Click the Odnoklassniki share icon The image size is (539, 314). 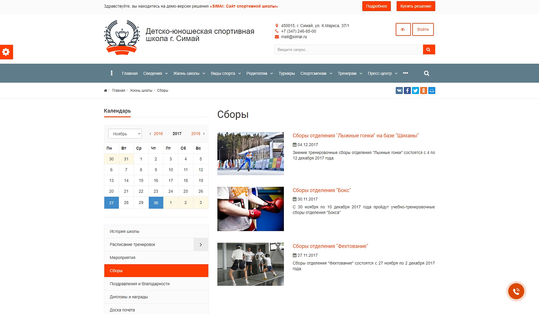pyautogui.click(x=423, y=90)
